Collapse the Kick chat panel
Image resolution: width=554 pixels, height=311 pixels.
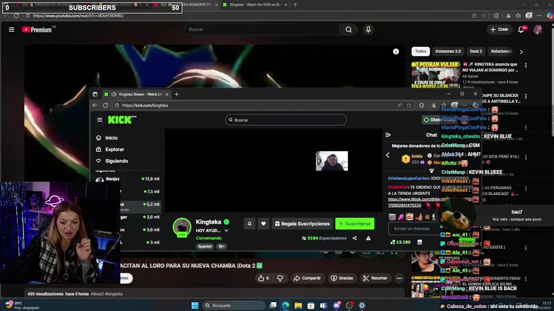tap(388, 135)
